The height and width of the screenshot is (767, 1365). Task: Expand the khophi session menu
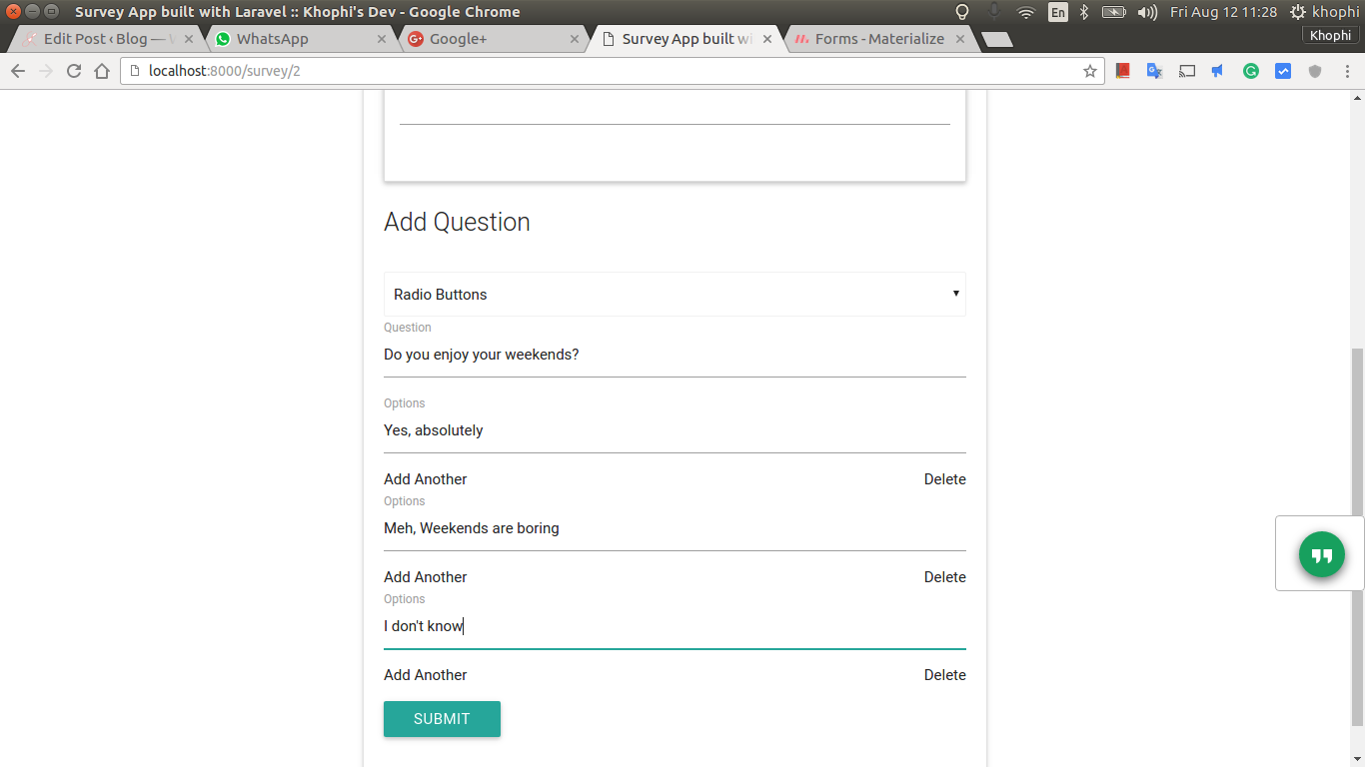click(x=1324, y=12)
